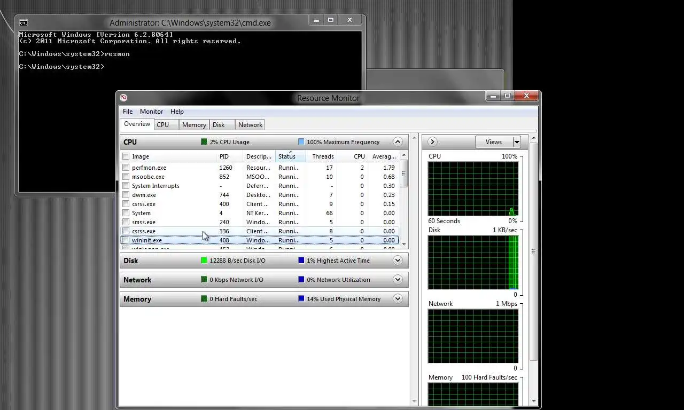Select the perfmon.exe row name

[x=149, y=168]
